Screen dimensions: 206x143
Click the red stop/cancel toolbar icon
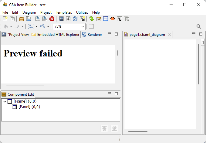52,19
